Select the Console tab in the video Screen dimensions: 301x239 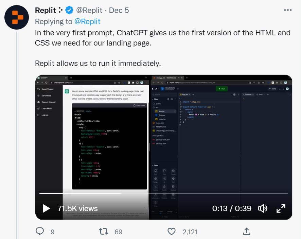(248, 95)
